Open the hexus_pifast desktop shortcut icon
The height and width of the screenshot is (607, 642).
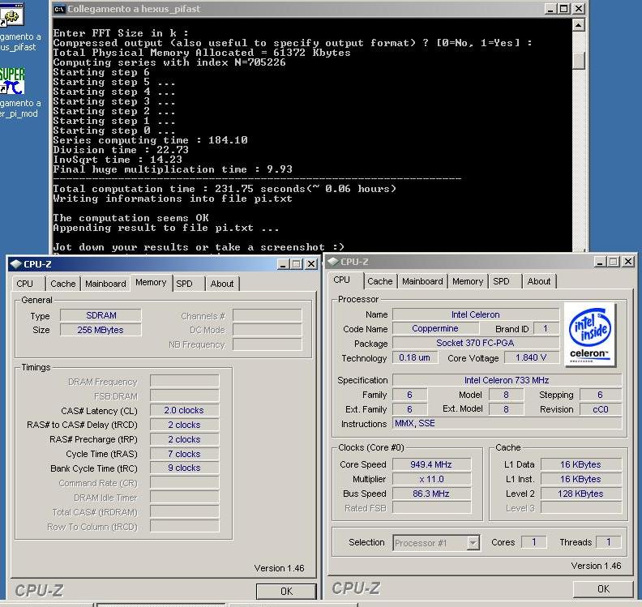click(x=11, y=14)
